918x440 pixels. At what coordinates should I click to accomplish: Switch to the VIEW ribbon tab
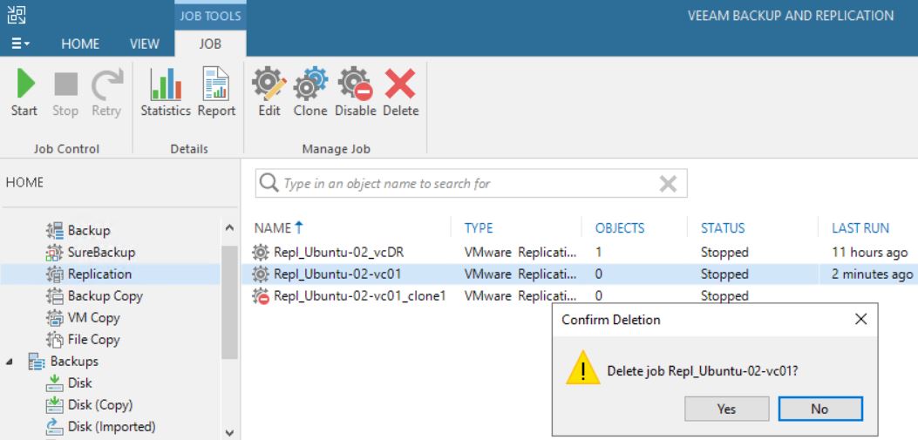click(144, 44)
